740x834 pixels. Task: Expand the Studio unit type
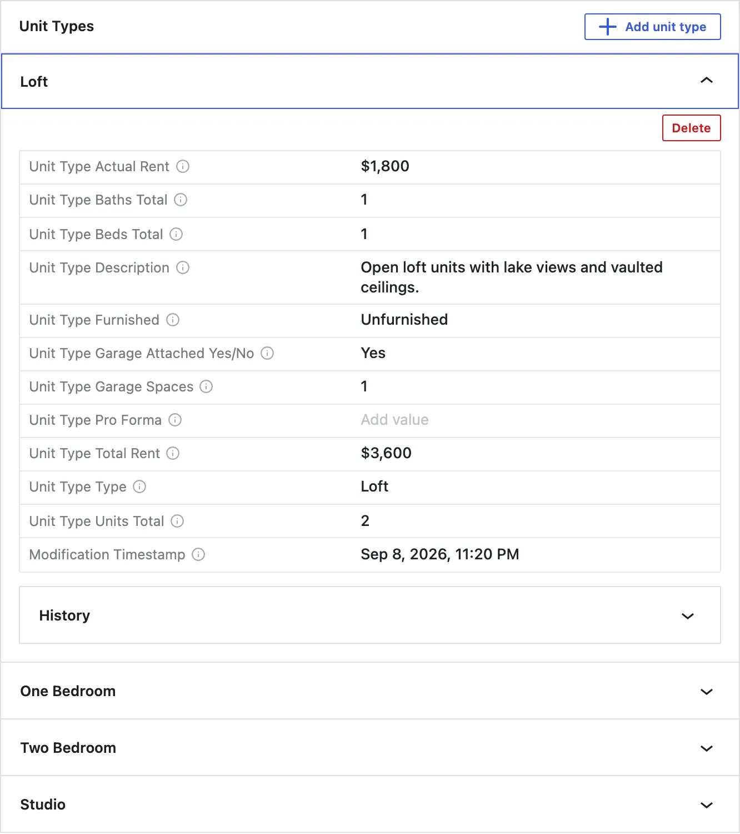tap(370, 805)
